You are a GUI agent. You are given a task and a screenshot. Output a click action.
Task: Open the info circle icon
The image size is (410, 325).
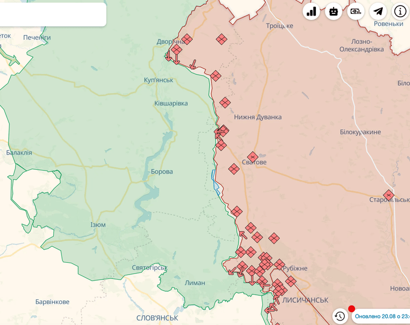(x=400, y=12)
